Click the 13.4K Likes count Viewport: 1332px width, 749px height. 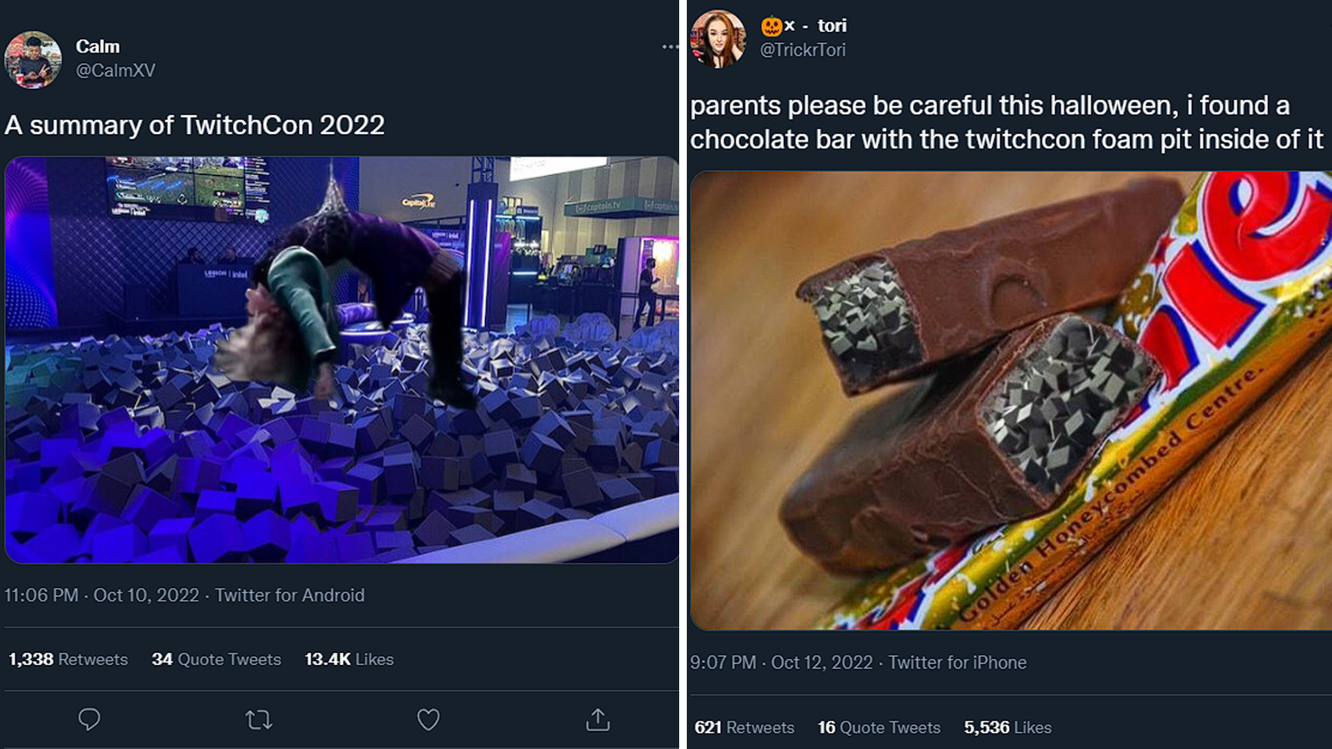[350, 660]
